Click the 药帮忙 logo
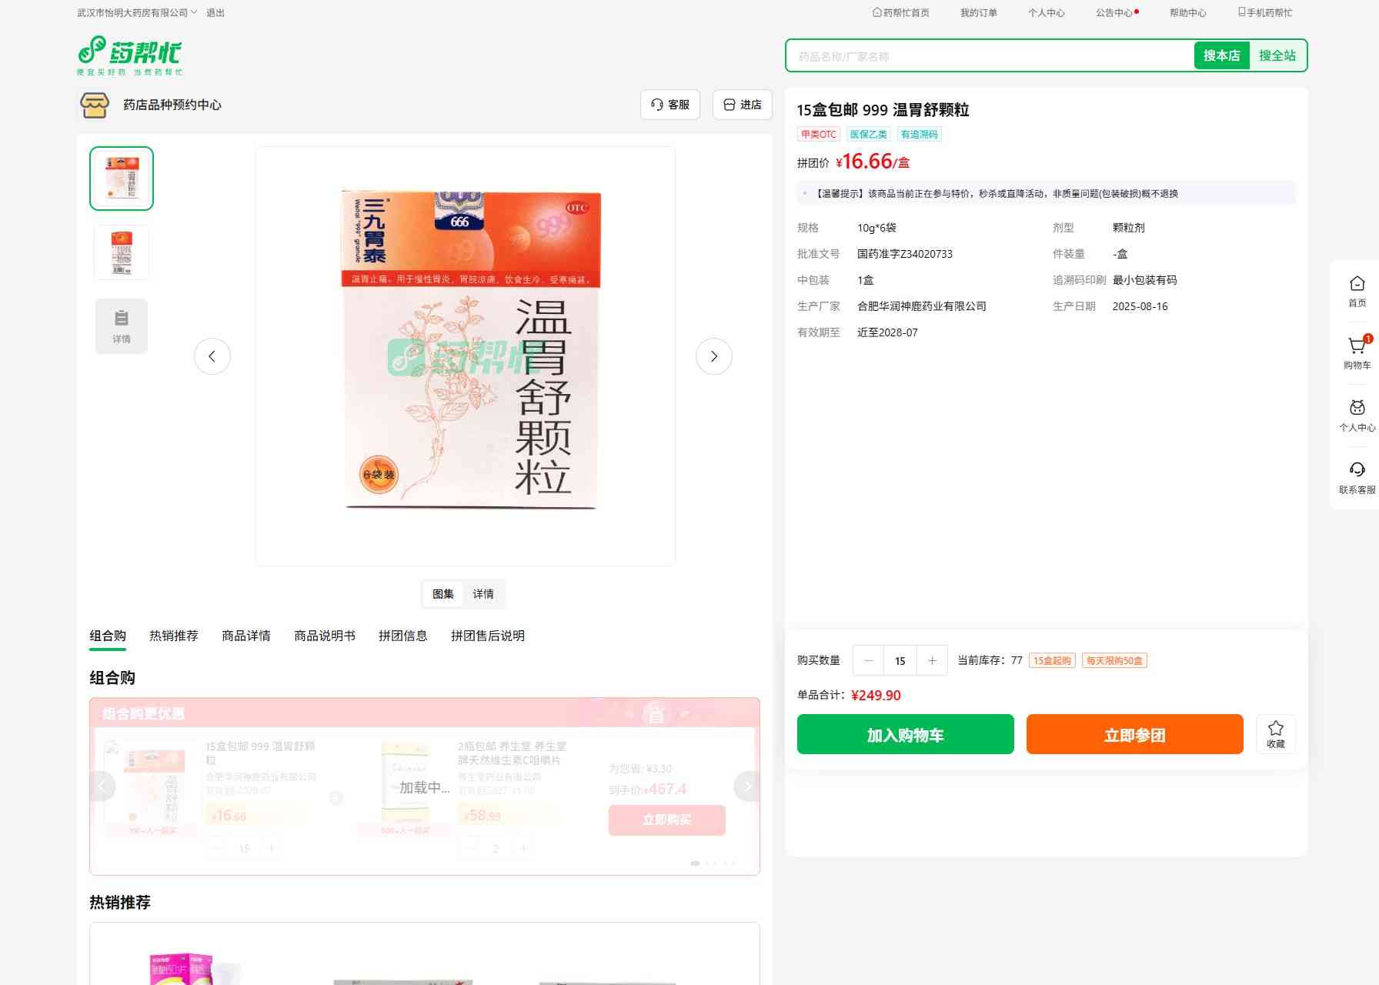1379x985 pixels. (130, 55)
